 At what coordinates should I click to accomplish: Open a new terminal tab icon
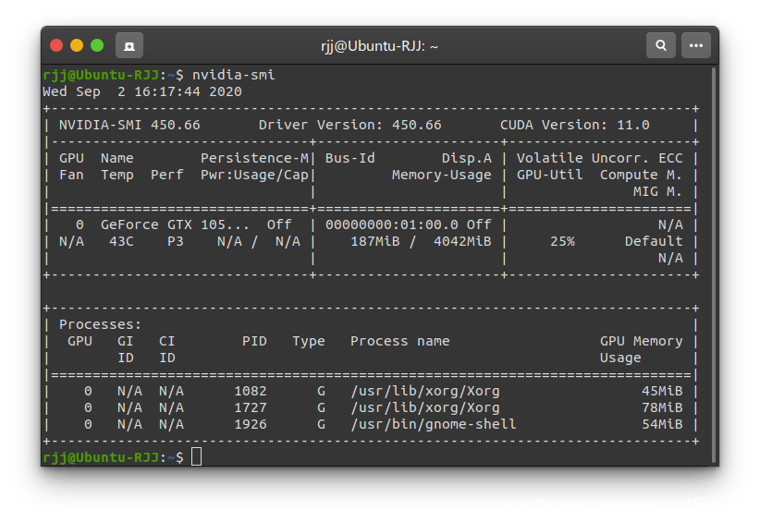click(129, 45)
